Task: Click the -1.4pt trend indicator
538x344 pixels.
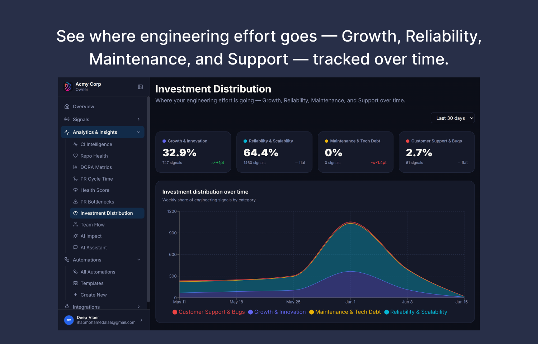Action: (x=379, y=163)
